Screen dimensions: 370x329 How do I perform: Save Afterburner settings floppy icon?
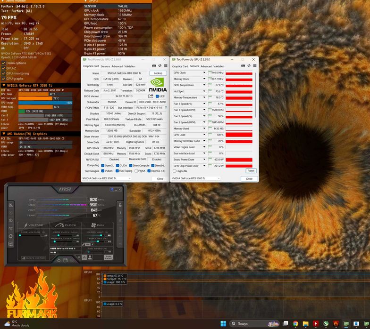click(x=65, y=260)
